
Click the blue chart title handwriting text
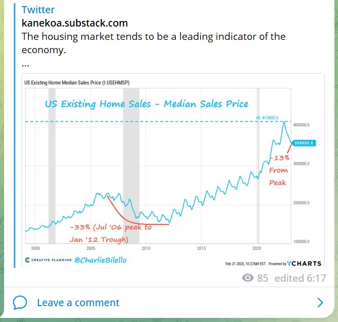pyautogui.click(x=146, y=104)
